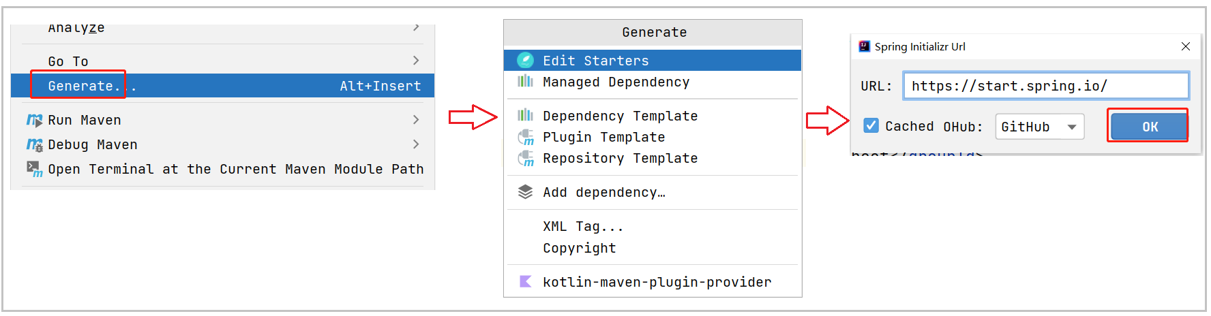This screenshot has width=1211, height=316.
Task: Open Terminal at the Current Maven Module Path
Action: [222, 169]
